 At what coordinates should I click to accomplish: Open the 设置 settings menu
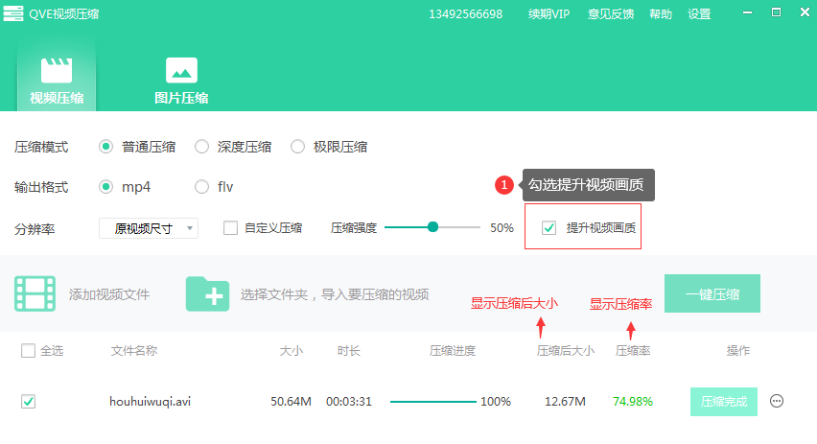(699, 14)
